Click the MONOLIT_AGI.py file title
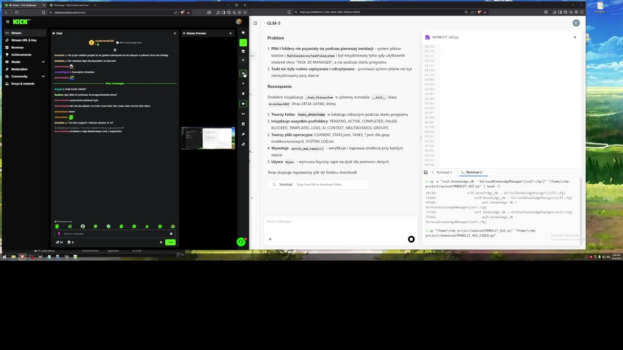The image size is (623, 350). (445, 37)
